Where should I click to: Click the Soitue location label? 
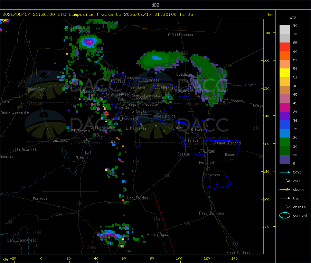coord(183,154)
